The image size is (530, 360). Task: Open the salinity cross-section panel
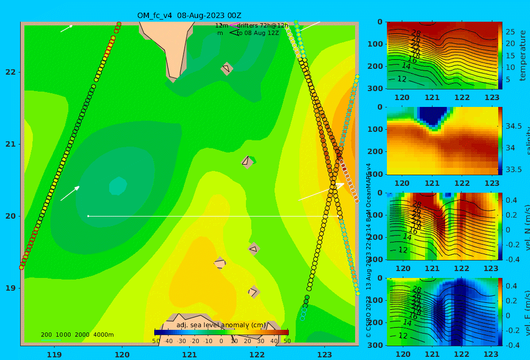(442, 141)
